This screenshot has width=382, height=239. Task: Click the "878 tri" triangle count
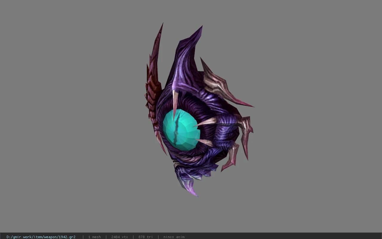[x=145, y=237]
